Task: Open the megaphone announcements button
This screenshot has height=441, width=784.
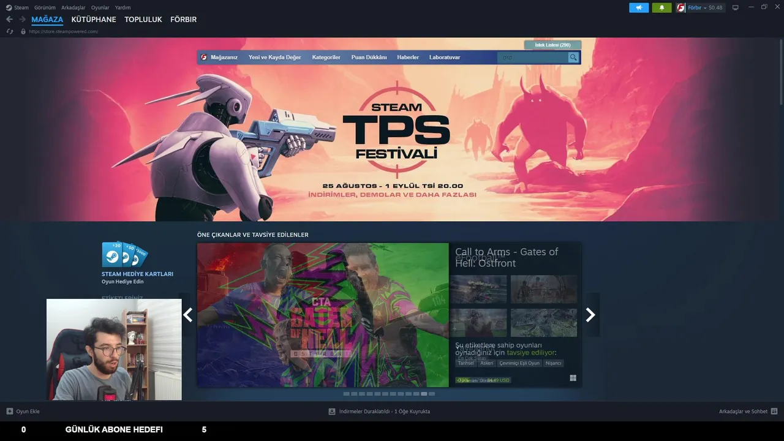Action: click(x=639, y=8)
